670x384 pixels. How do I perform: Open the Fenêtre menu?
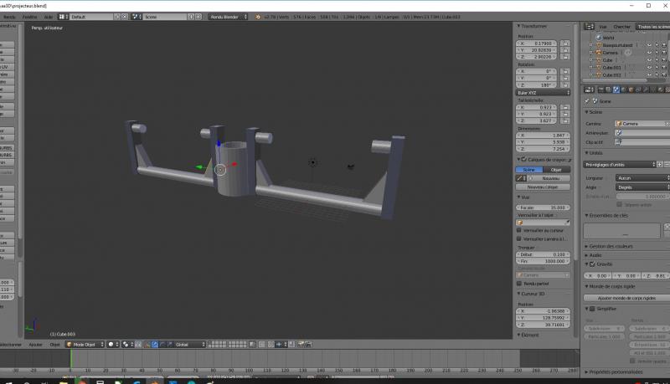pyautogui.click(x=29, y=16)
